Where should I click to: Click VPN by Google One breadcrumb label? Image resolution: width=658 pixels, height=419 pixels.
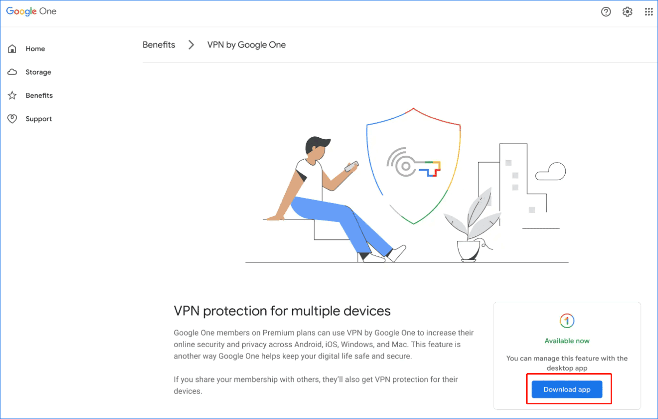click(x=246, y=44)
